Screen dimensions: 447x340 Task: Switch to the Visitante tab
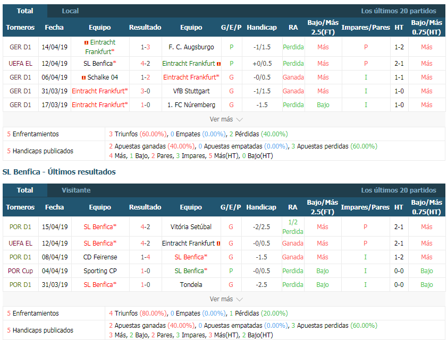pyautogui.click(x=76, y=190)
